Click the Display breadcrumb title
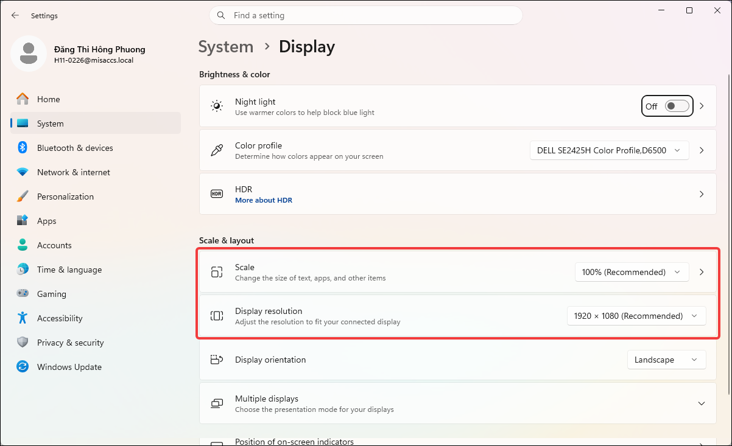 [307, 47]
